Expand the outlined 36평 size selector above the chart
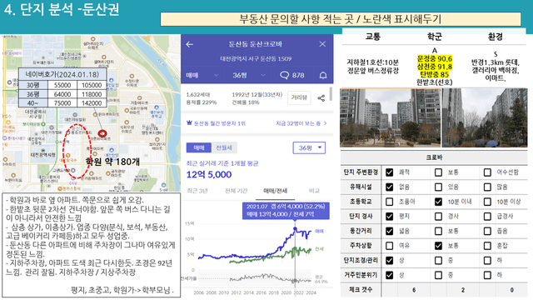This screenshot has width=533, height=300. 309,147
